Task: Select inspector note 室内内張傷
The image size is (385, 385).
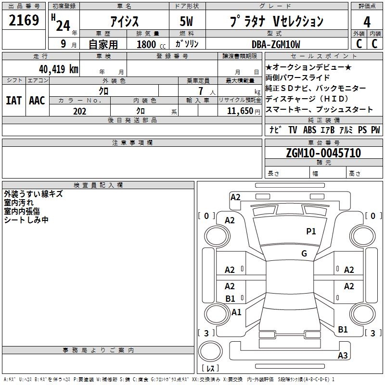Action: [22, 211]
